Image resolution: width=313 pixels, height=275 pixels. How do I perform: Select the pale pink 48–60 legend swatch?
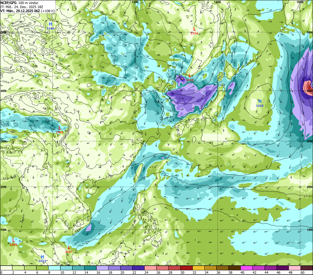[x=295, y=268]
